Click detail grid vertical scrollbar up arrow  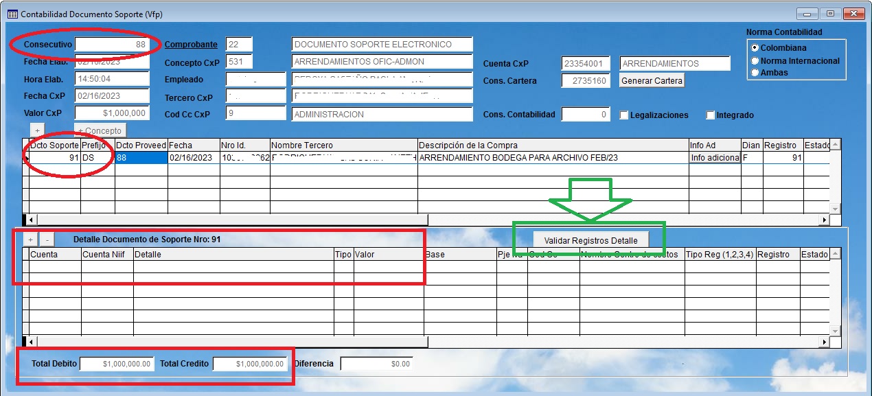point(835,254)
